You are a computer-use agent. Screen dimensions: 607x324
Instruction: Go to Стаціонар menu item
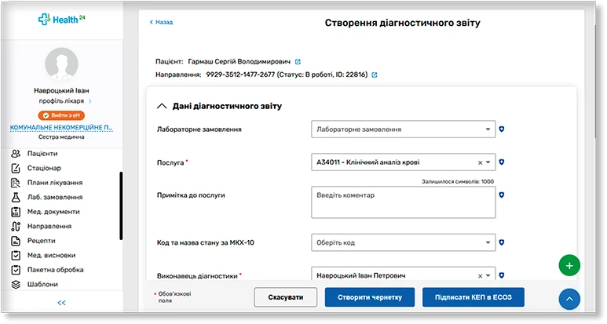point(44,168)
